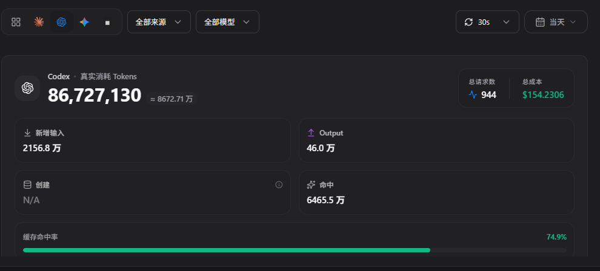The height and width of the screenshot is (271, 600).
Task: Open the 当天 date range dropdown
Action: pyautogui.click(x=556, y=22)
